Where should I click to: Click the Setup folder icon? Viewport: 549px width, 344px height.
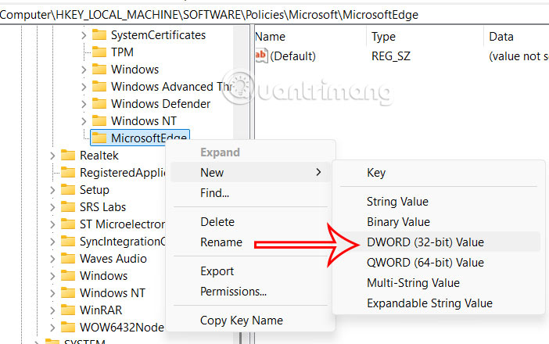(68, 190)
